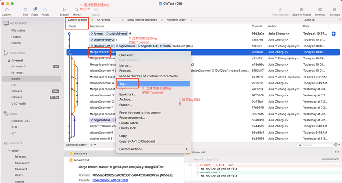
Task: Open the Settings gear icon
Action: click(334, 10)
